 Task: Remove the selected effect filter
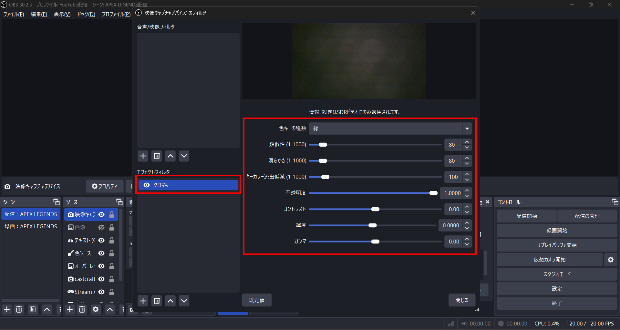click(157, 301)
